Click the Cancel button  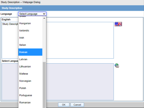pos(77,105)
